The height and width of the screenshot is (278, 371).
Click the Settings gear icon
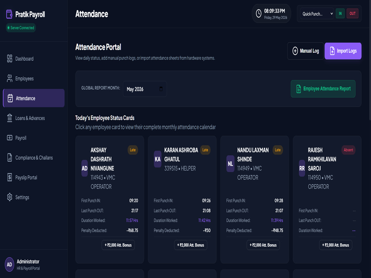coord(10,197)
